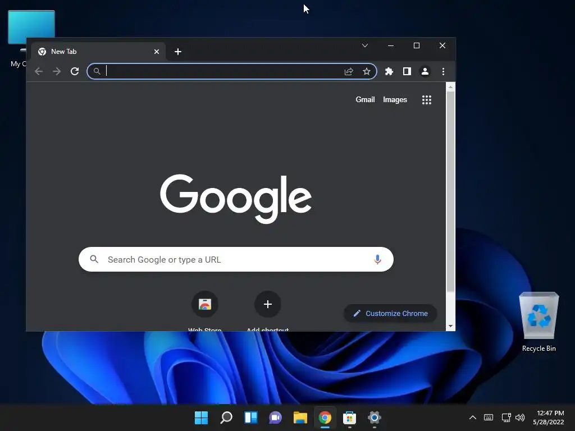Share this page using the address bar icon
The image size is (575, 431).
tap(349, 71)
